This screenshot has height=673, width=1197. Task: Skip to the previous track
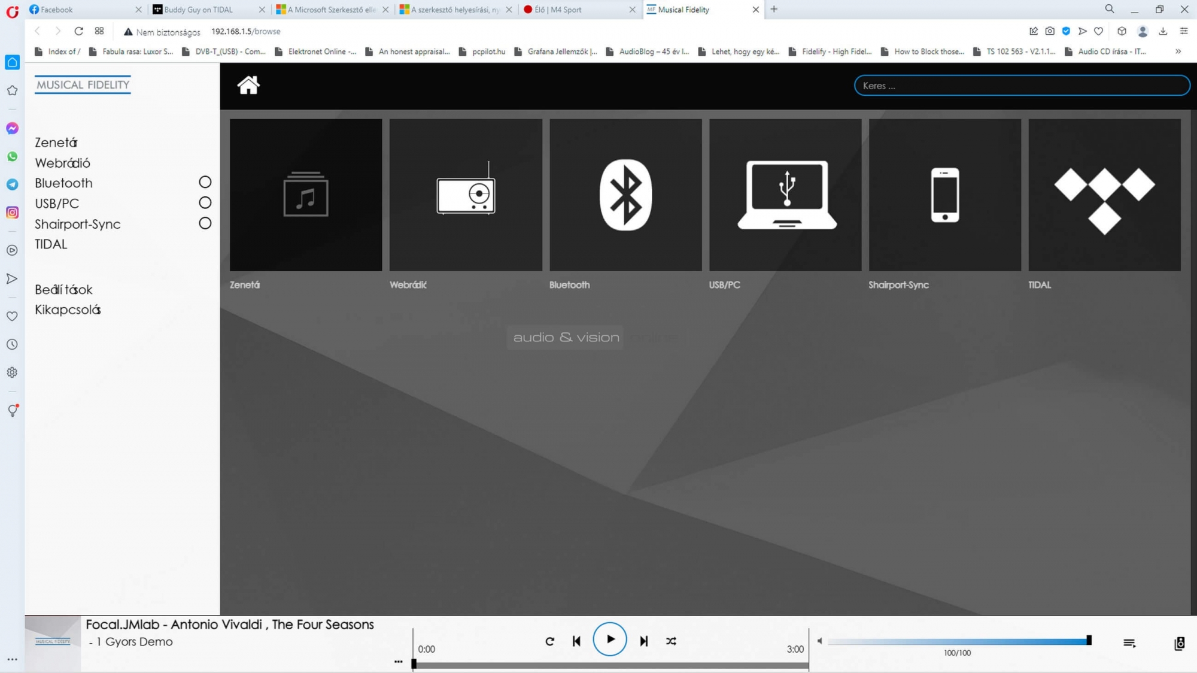(576, 641)
